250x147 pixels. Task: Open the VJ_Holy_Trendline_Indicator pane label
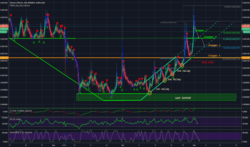pos(21,111)
